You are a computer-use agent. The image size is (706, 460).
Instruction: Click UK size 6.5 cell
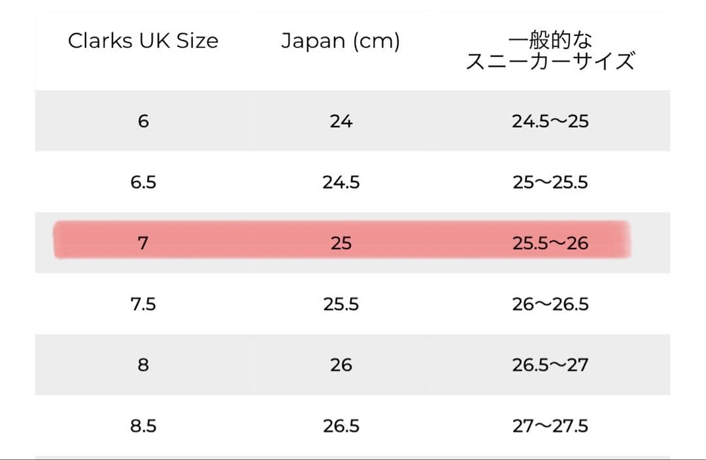click(x=143, y=182)
